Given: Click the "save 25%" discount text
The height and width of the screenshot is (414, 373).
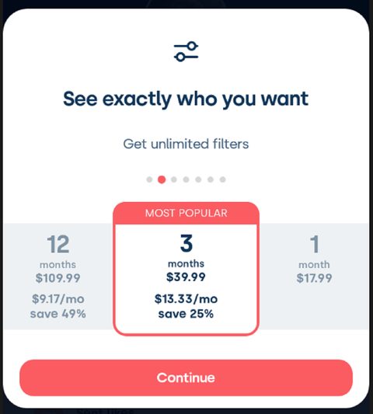Looking at the screenshot, I should coord(186,314).
